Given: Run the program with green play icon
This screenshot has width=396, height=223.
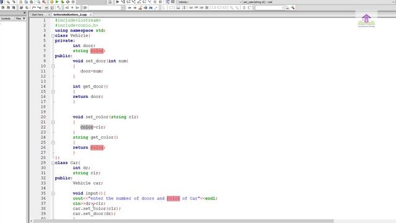Looking at the screenshot, I should point(57,2).
